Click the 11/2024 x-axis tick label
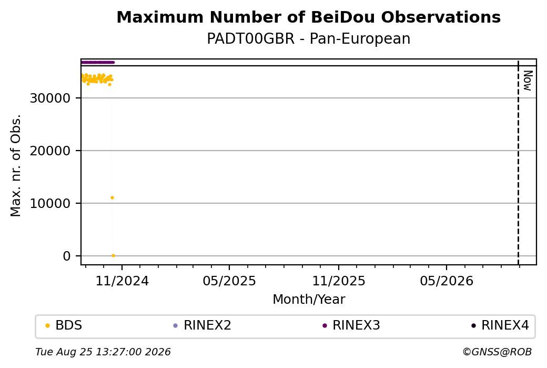This screenshot has width=547, height=368. pos(122,281)
